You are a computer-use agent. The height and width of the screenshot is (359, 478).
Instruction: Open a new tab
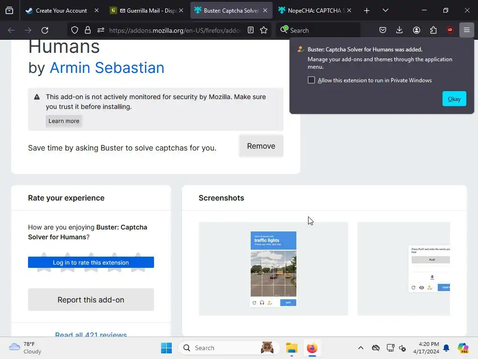coord(367,11)
